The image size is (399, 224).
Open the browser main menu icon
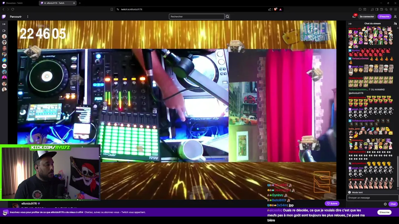[396, 9]
